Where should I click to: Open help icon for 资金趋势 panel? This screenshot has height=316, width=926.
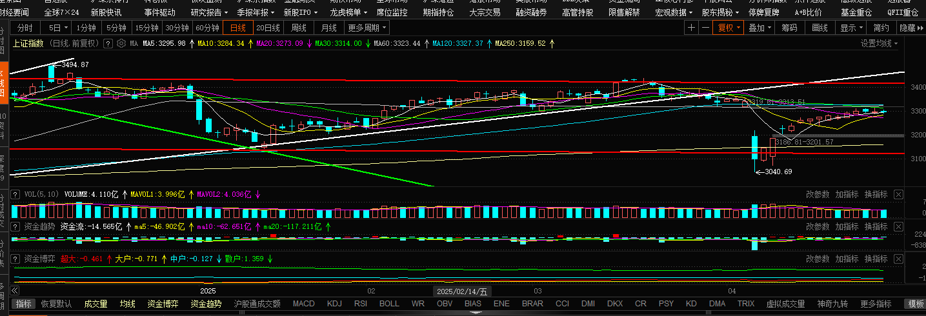click(x=17, y=227)
